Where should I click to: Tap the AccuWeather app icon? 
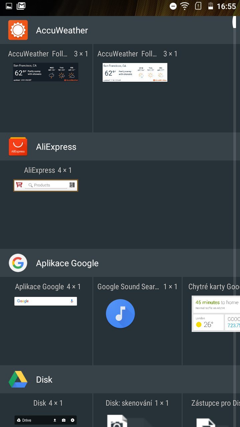[x=18, y=30]
